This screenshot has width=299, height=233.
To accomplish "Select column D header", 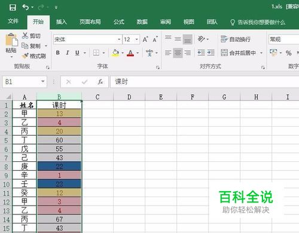I will point(129,97).
